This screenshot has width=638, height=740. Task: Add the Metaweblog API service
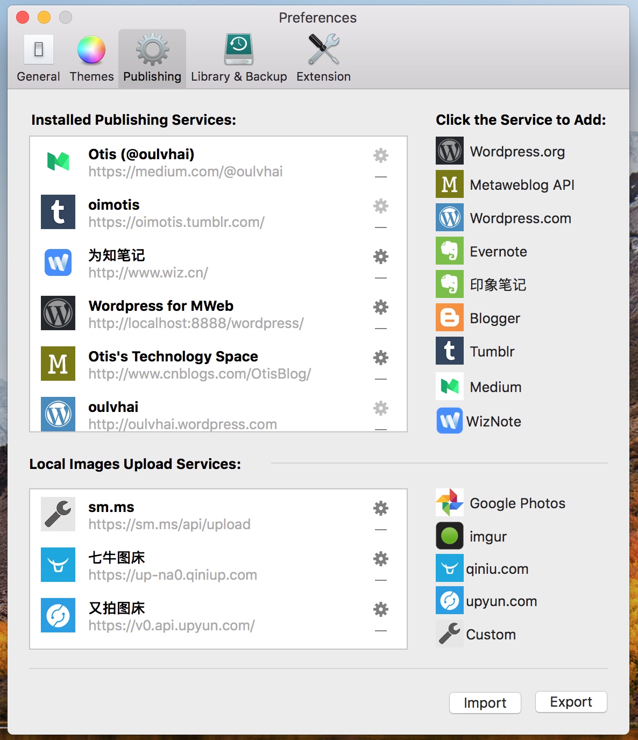click(x=521, y=185)
